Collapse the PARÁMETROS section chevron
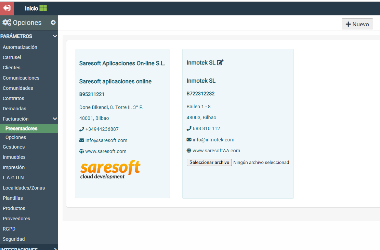The width and height of the screenshot is (380, 250). click(x=55, y=36)
